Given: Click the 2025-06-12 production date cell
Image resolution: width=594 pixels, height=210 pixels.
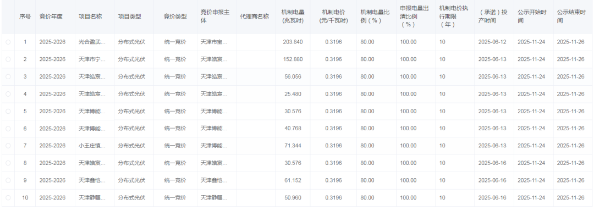Looking at the screenshot, I should 492,42.
